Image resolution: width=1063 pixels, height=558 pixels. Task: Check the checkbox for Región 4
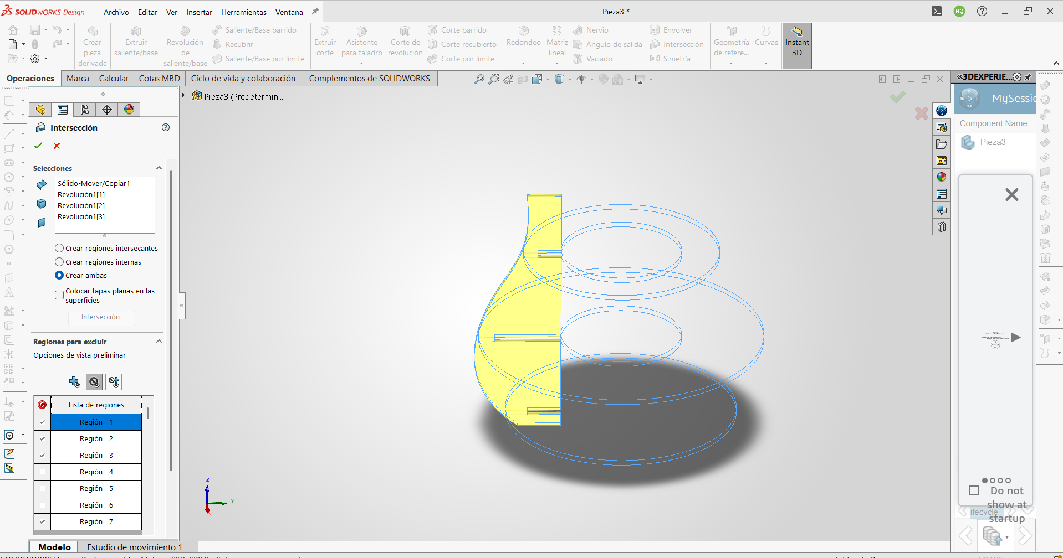pyautogui.click(x=42, y=472)
